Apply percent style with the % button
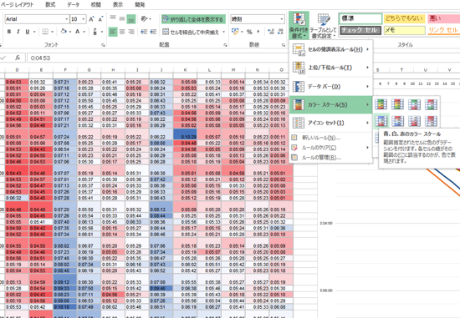 [x=249, y=32]
